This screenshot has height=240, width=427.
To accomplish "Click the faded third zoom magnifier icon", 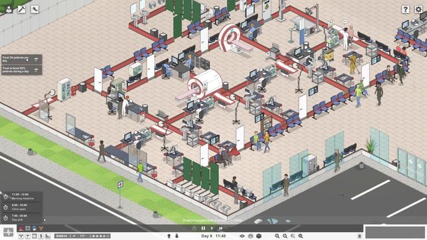I will click(x=293, y=236).
